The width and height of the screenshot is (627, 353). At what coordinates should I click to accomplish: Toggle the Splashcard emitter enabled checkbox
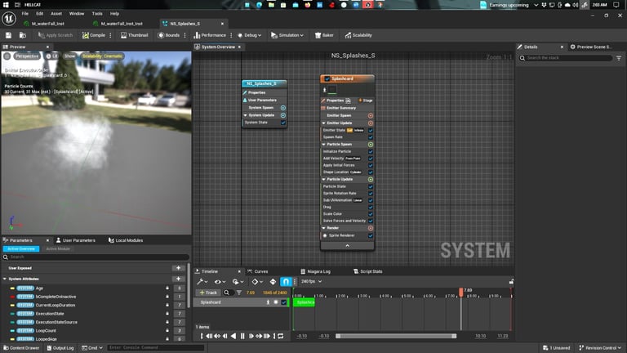[327, 78]
